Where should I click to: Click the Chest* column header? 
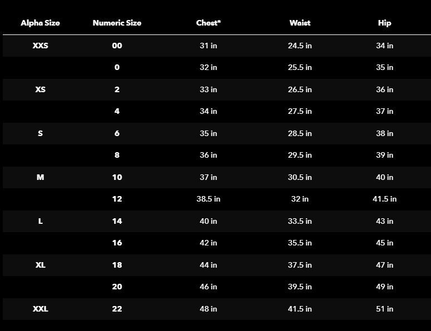pyautogui.click(x=209, y=23)
